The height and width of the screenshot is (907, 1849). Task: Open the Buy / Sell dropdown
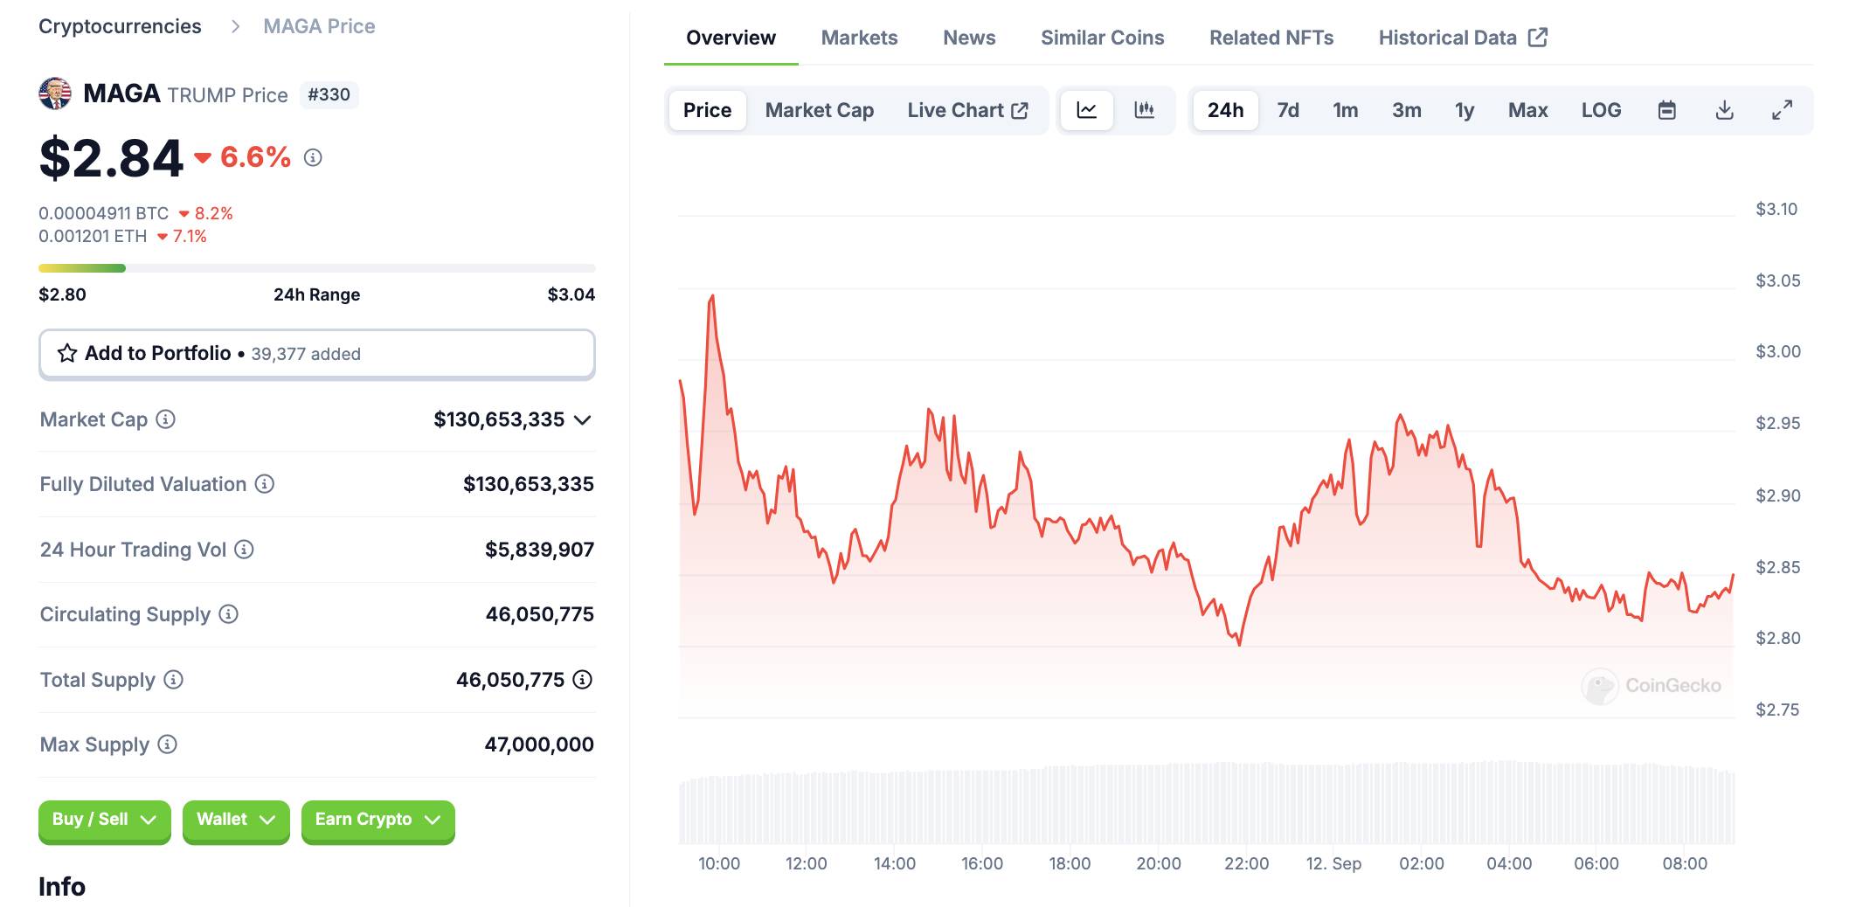(x=105, y=820)
